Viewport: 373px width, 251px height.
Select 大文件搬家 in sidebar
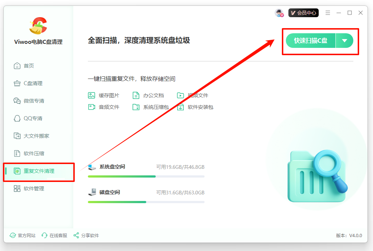tap(36, 136)
